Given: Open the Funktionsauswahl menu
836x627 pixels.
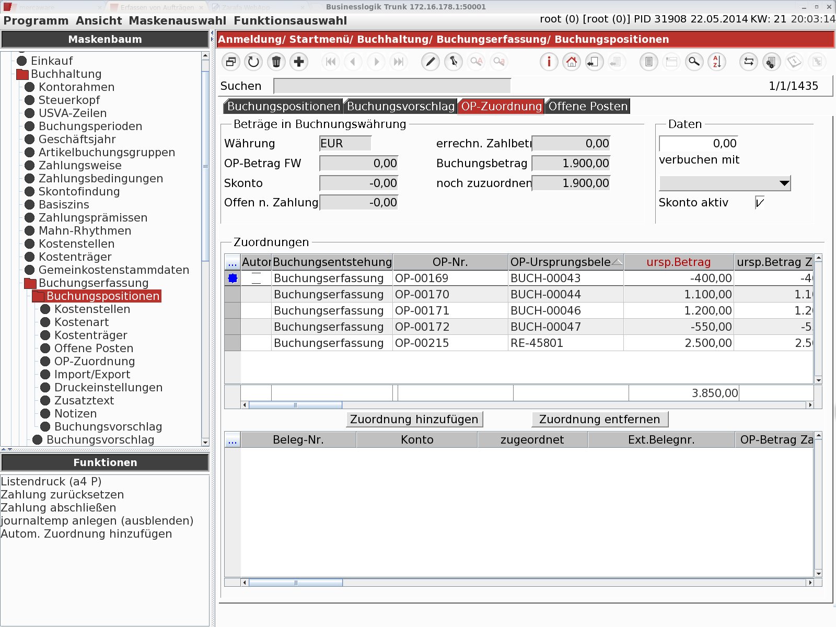Looking at the screenshot, I should [290, 21].
